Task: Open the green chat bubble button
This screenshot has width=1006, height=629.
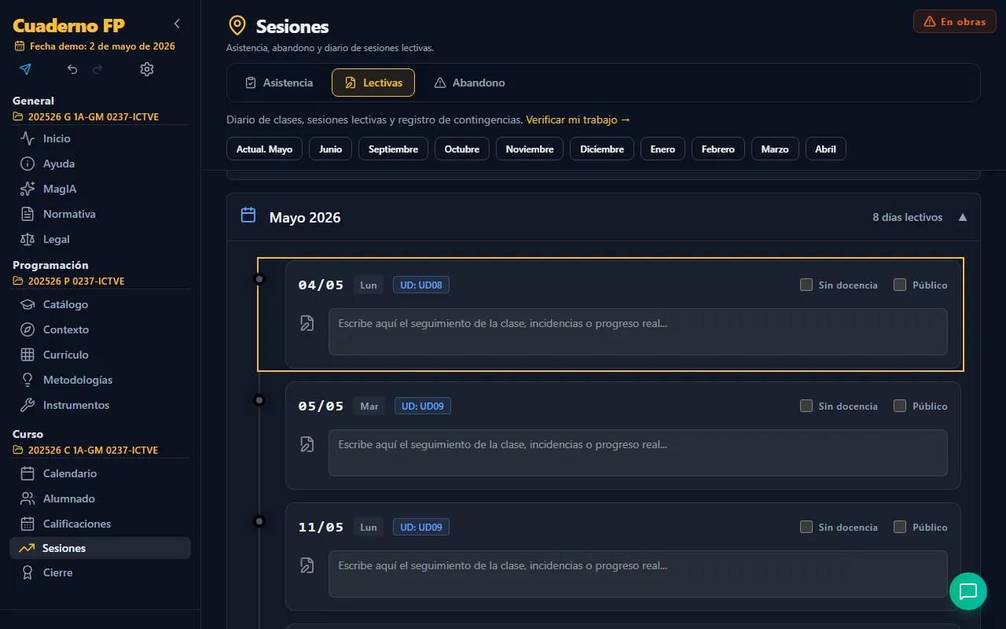Action: tap(968, 591)
